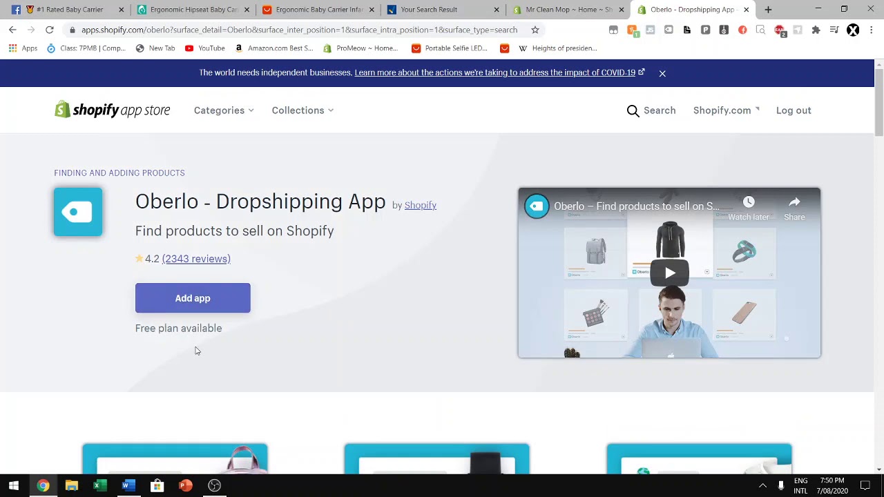Viewport: 884px width, 497px height.
Task: Click Oberlo channel avatar in video header
Action: click(537, 206)
